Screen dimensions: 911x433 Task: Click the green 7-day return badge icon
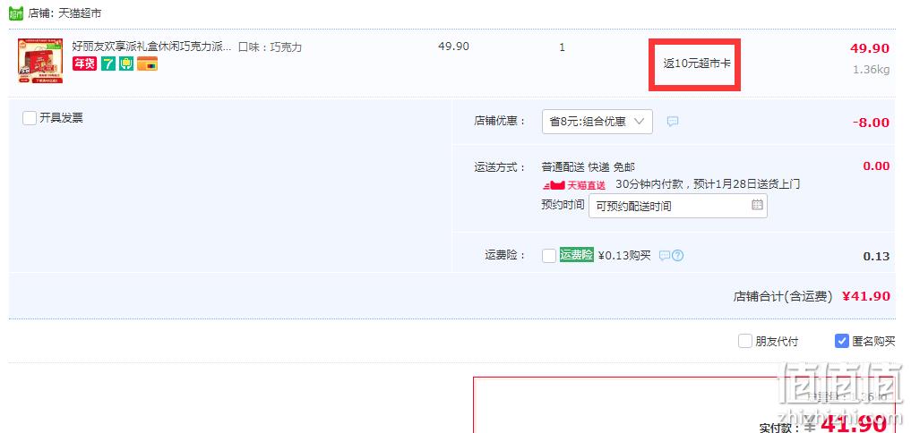(x=108, y=64)
